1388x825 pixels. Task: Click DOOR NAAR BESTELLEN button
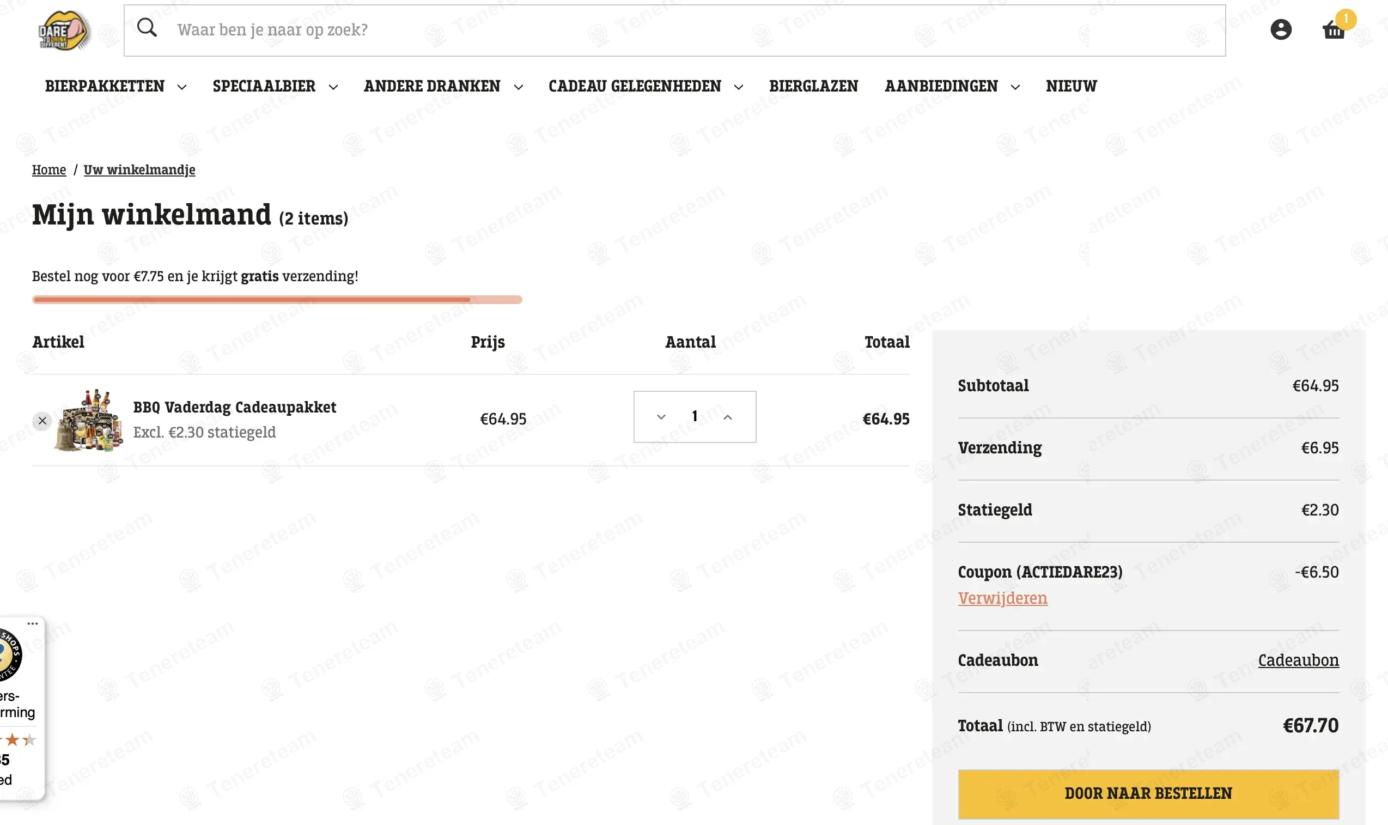pos(1148,794)
